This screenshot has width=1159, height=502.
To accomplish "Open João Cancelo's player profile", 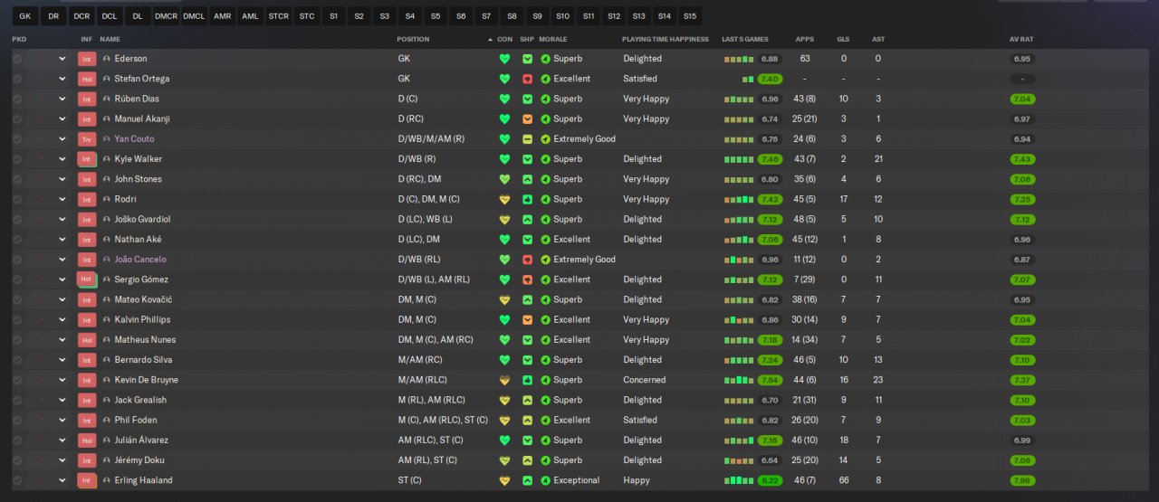I will coord(140,260).
